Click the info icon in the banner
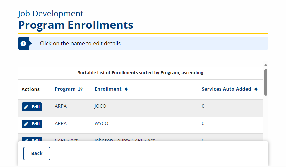Viewport: 286px width, 167px height. pos(23,44)
